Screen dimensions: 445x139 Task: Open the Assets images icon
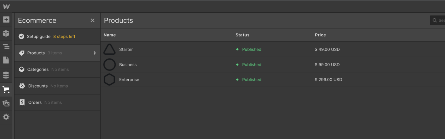tap(6, 103)
